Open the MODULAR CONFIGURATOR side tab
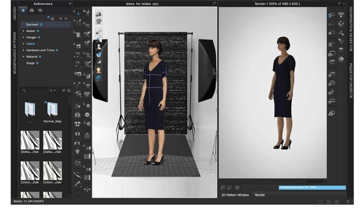This screenshot has height=215, width=363. click(15, 53)
